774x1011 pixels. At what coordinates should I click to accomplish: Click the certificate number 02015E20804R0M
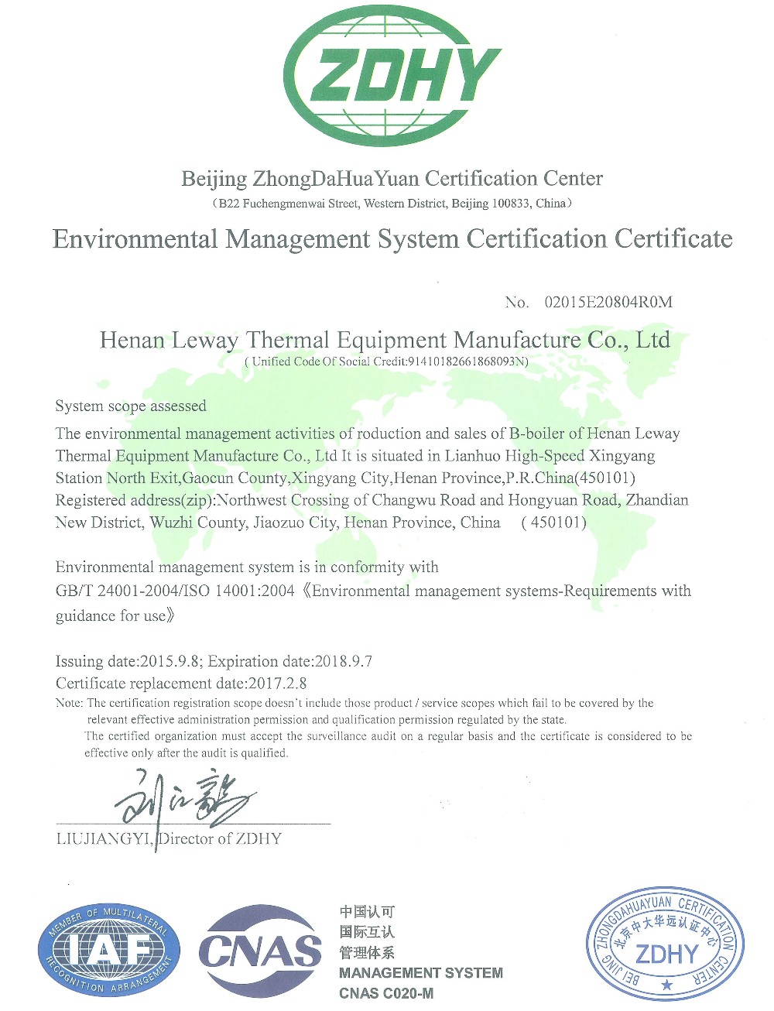608,302
